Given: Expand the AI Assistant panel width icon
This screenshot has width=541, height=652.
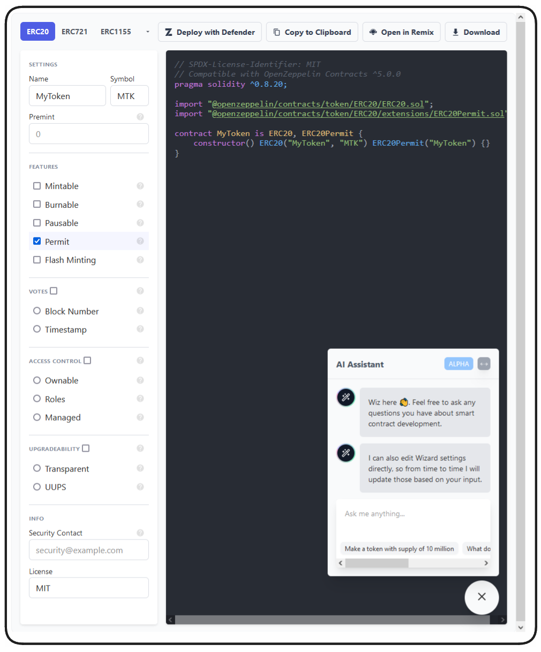Looking at the screenshot, I should click(484, 364).
